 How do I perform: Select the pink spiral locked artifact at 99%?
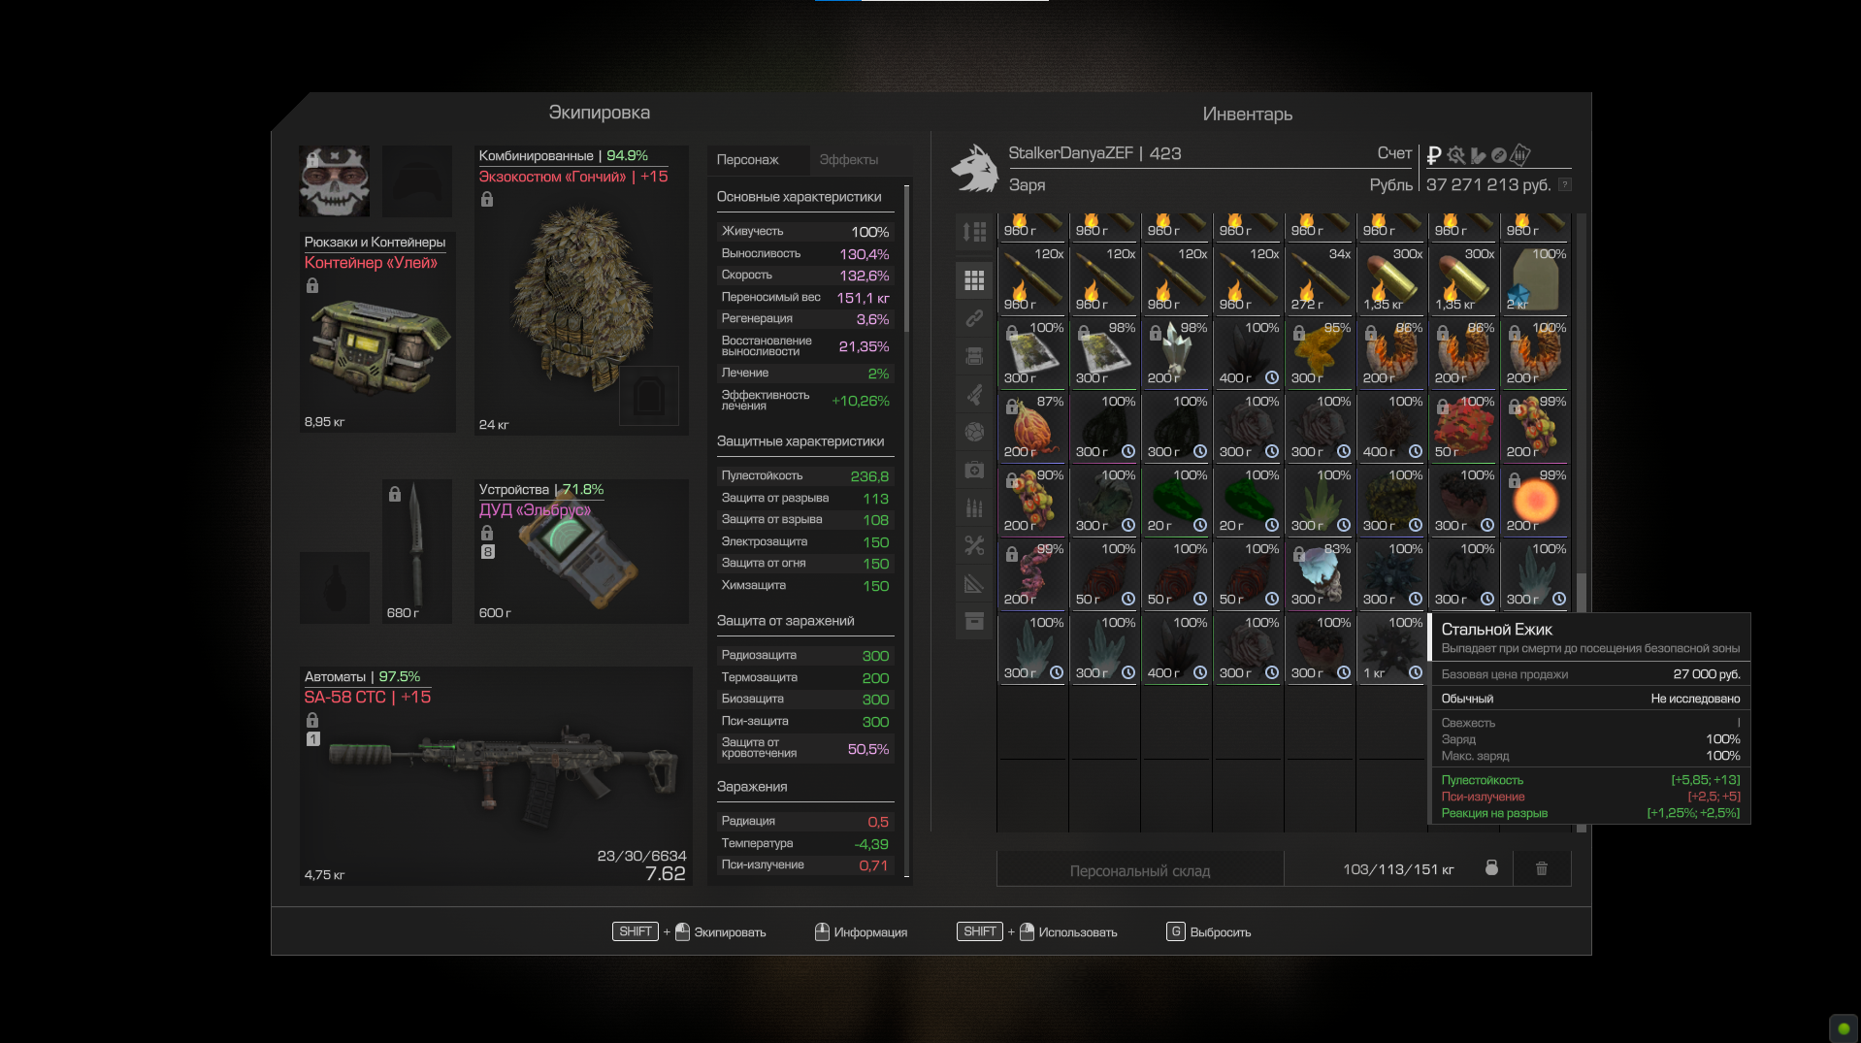click(1032, 574)
